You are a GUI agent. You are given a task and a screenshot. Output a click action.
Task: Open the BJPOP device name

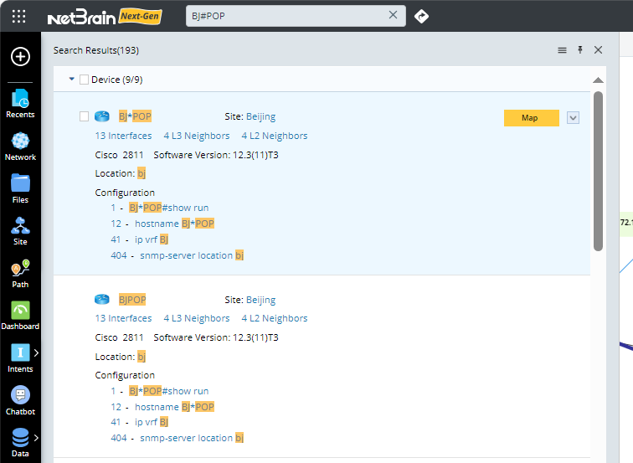pyautogui.click(x=132, y=300)
